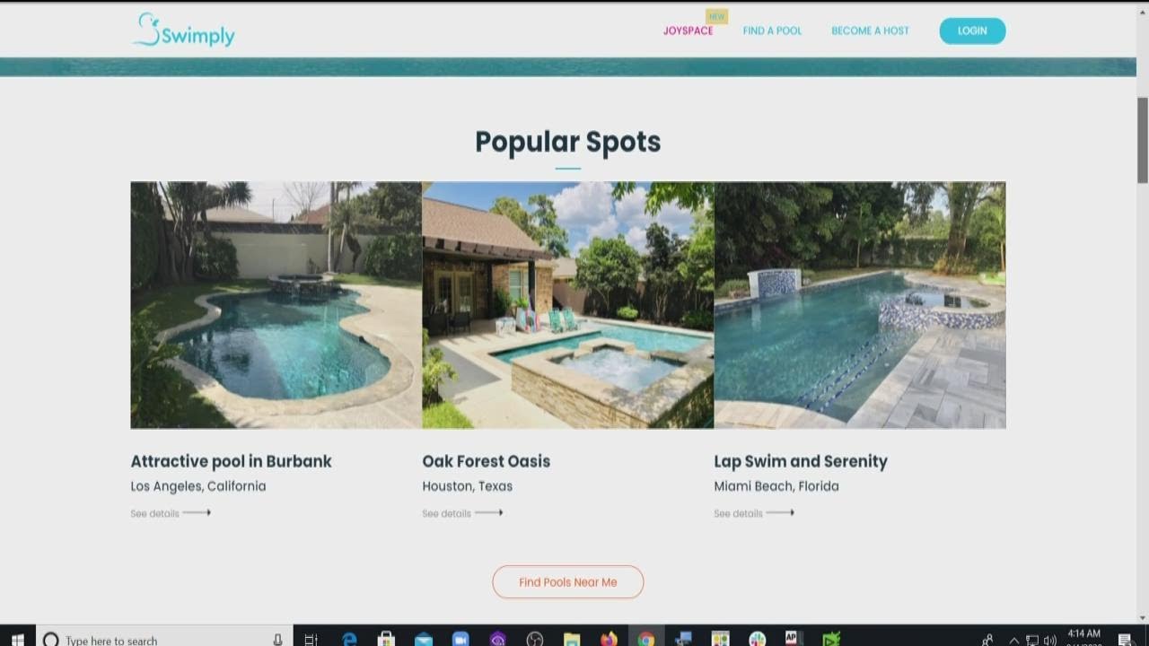This screenshot has width=1149, height=646.
Task: See details for Lap Swim and Serenity
Action: click(x=754, y=513)
